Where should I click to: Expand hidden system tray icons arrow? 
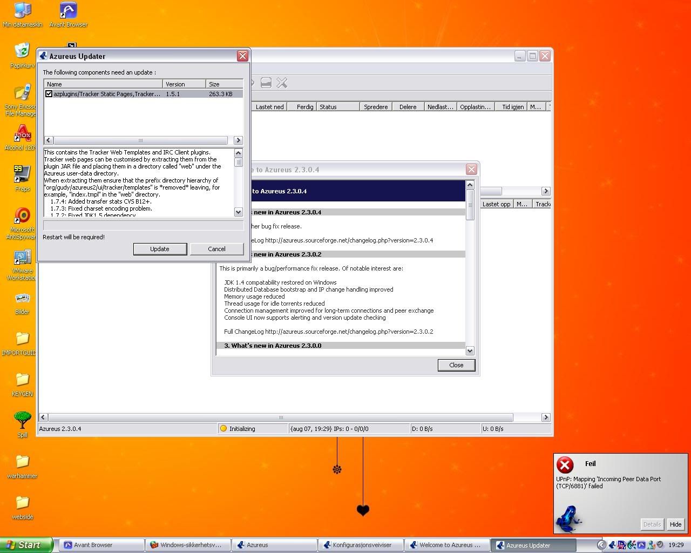click(601, 545)
